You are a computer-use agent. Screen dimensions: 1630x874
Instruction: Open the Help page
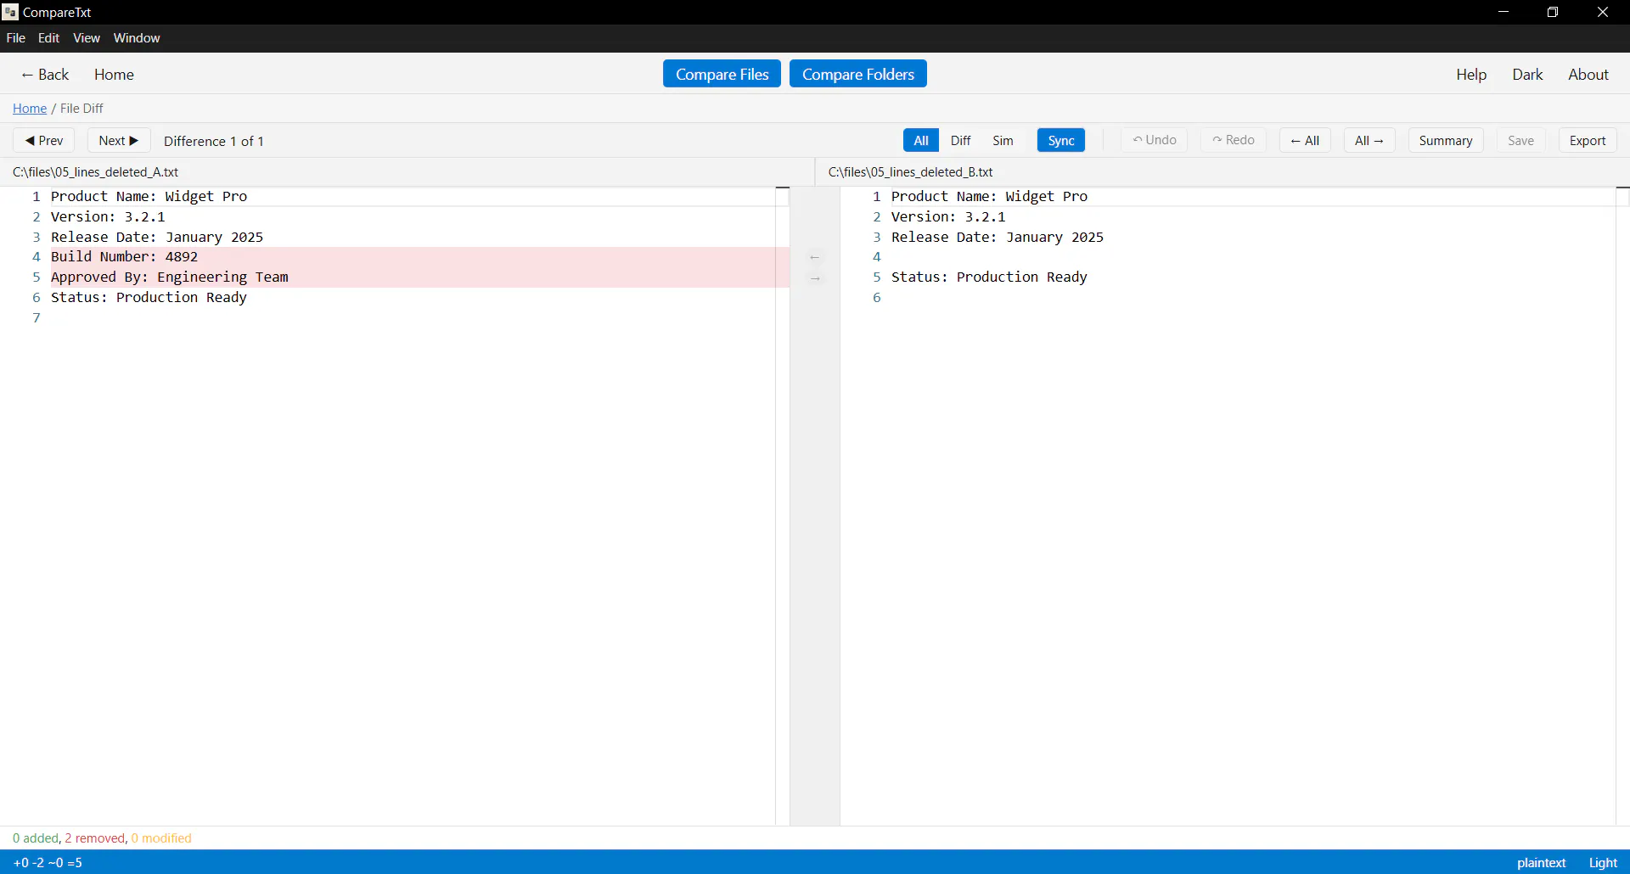click(x=1471, y=75)
